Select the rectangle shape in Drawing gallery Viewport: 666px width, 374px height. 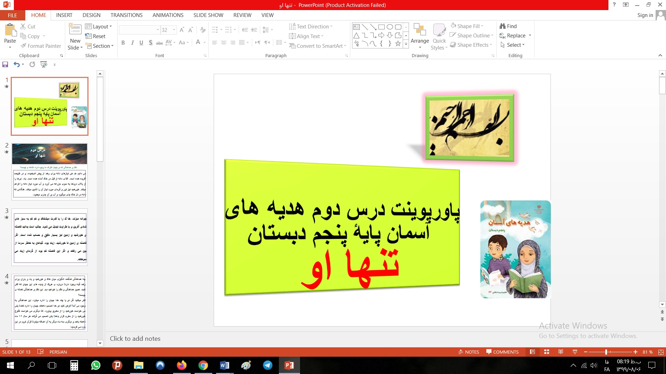click(x=381, y=27)
